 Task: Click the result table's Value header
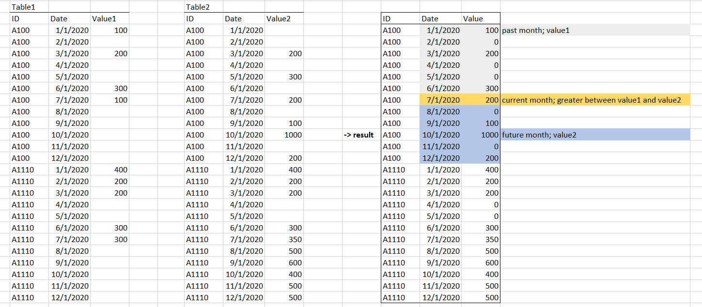click(x=481, y=18)
